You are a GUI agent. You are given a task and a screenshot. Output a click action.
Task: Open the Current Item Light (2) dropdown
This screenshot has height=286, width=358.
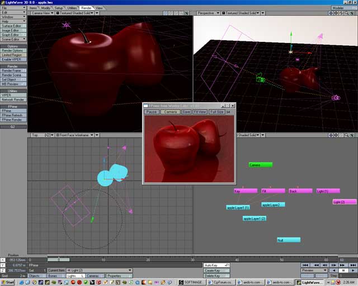[100, 270]
